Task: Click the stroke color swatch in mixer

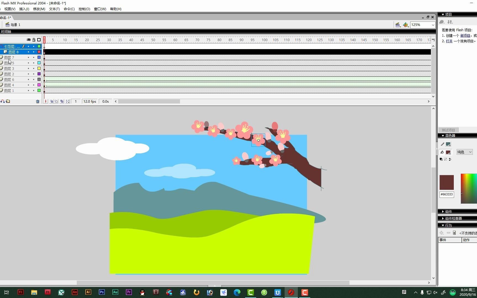Action: point(448,144)
